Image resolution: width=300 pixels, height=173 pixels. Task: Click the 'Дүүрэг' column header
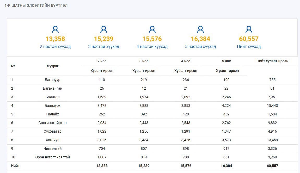52,66
